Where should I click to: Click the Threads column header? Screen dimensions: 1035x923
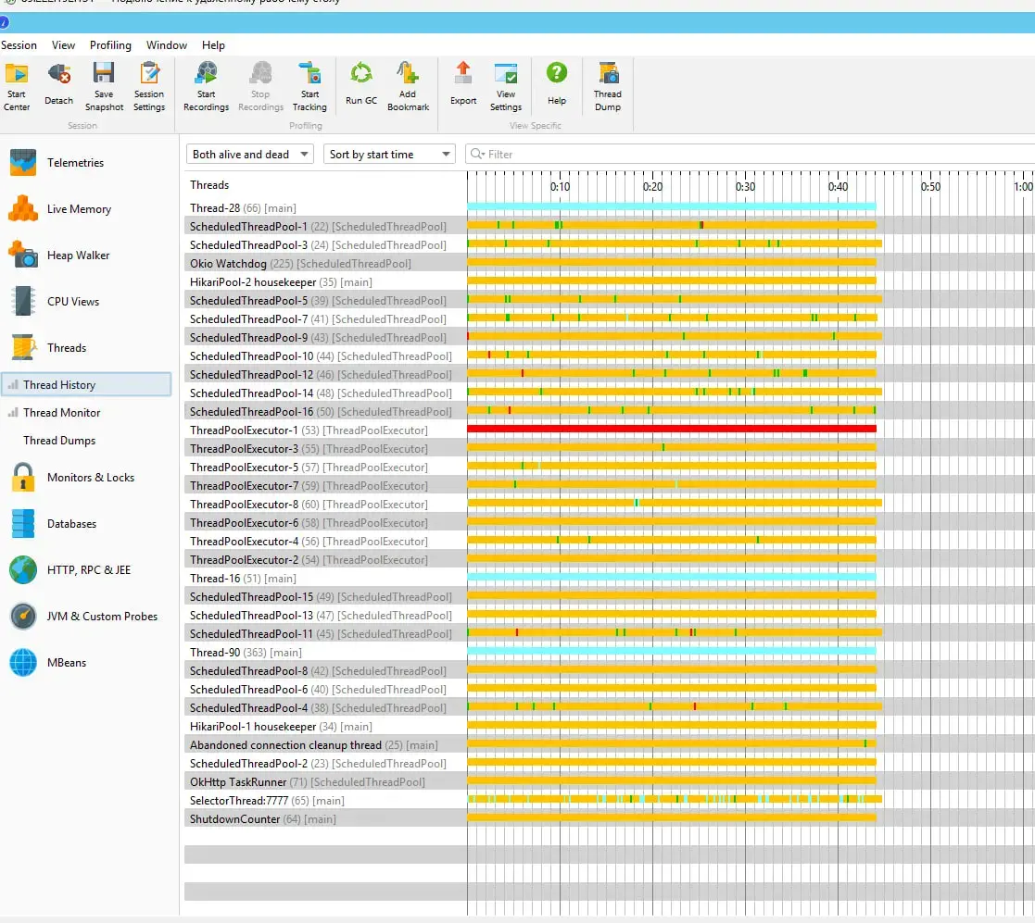click(209, 185)
